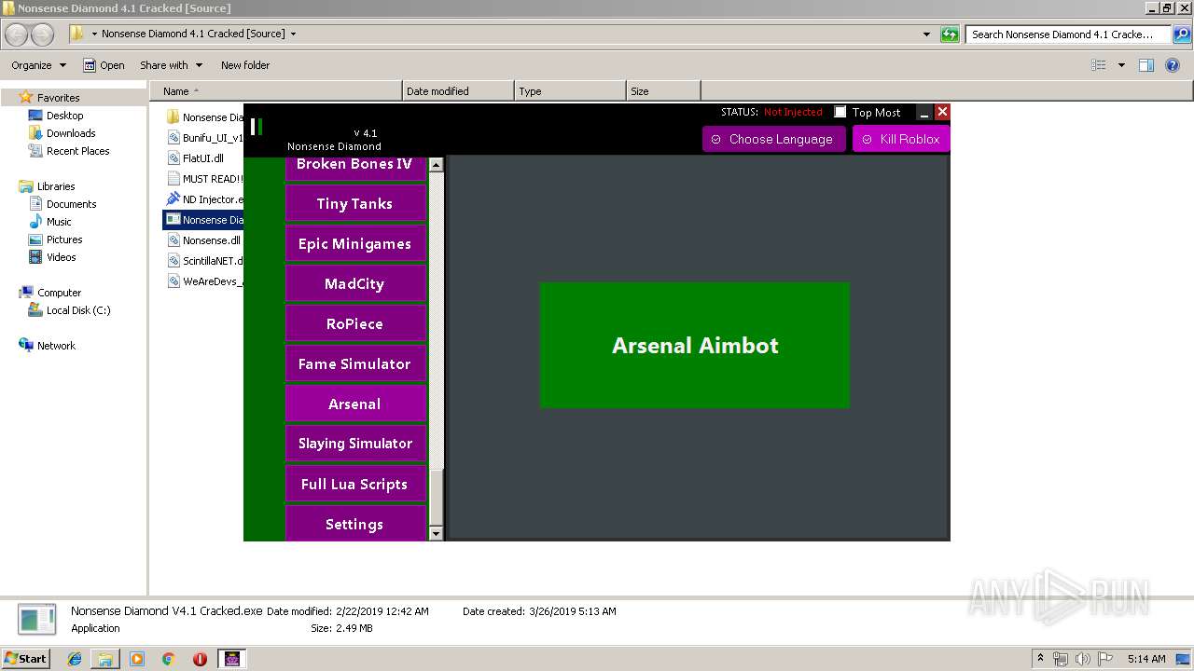Click the Kill Roblox button

pyautogui.click(x=900, y=139)
